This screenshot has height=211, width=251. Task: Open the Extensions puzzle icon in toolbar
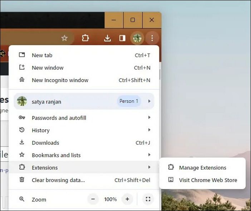click(85, 38)
